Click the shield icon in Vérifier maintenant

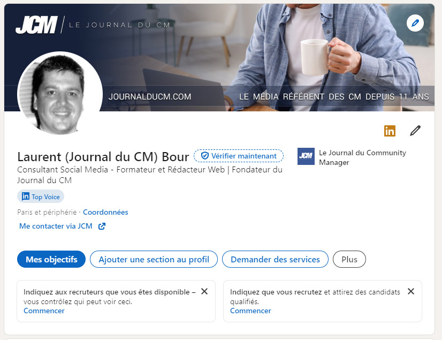click(205, 156)
